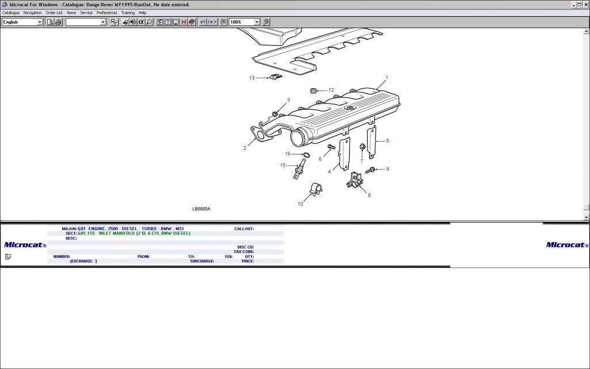Select callout number 12 cap
Viewport: 590px width, 369px height.
[x=331, y=90]
